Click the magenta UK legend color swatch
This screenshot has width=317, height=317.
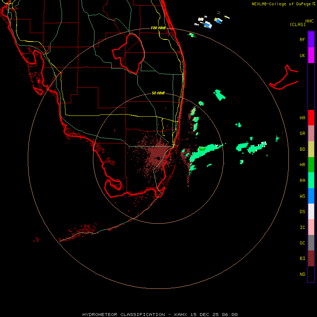coord(311,55)
